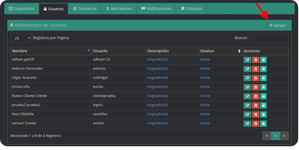This screenshot has height=150, width=299.
Task: Click Activa status for Edgar Alvarado
Action: (x=205, y=78)
